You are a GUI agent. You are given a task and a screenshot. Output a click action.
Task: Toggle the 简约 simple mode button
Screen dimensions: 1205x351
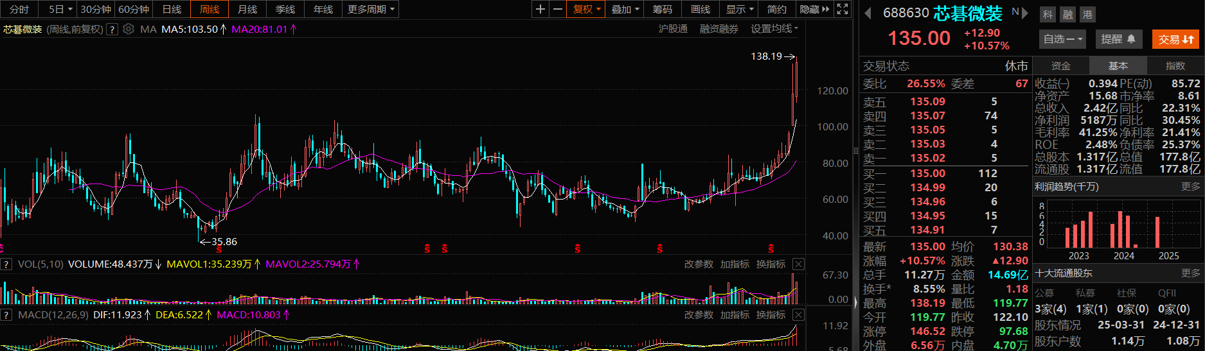777,9
